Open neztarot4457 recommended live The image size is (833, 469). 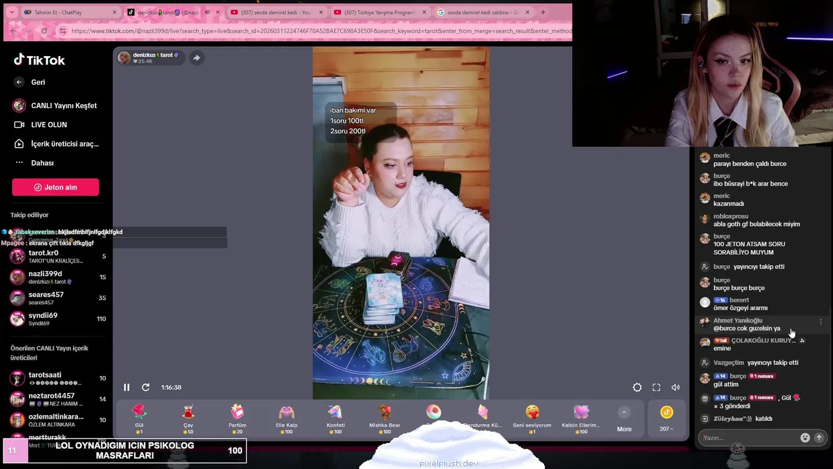(x=57, y=399)
